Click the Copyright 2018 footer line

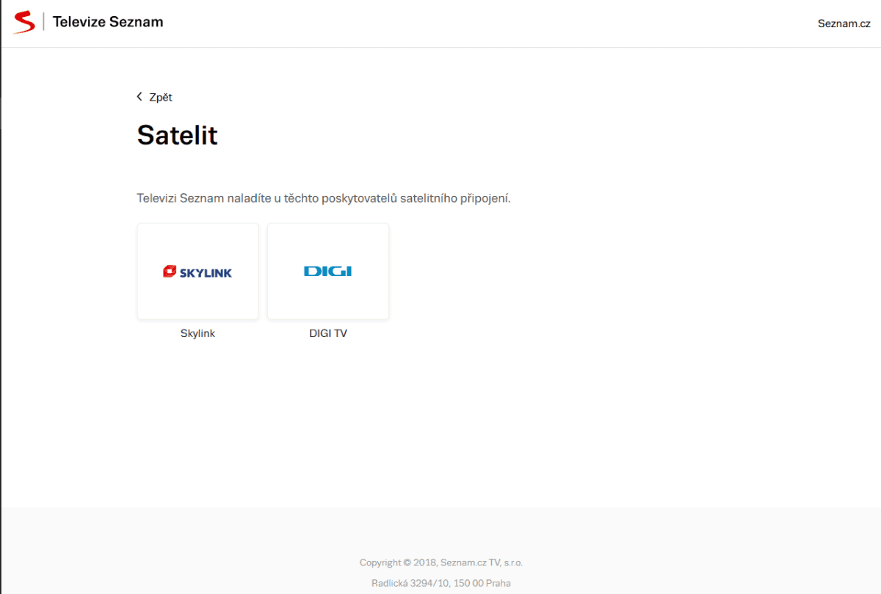point(441,562)
